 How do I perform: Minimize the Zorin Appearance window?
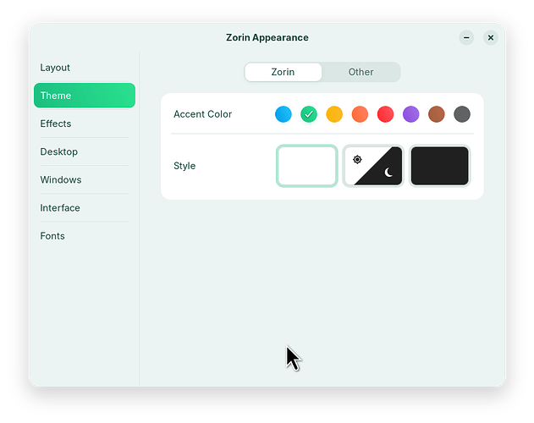466,37
